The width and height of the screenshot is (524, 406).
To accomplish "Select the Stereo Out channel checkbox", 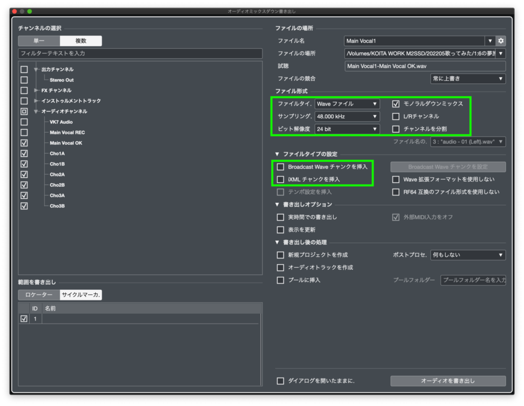I will [24, 80].
